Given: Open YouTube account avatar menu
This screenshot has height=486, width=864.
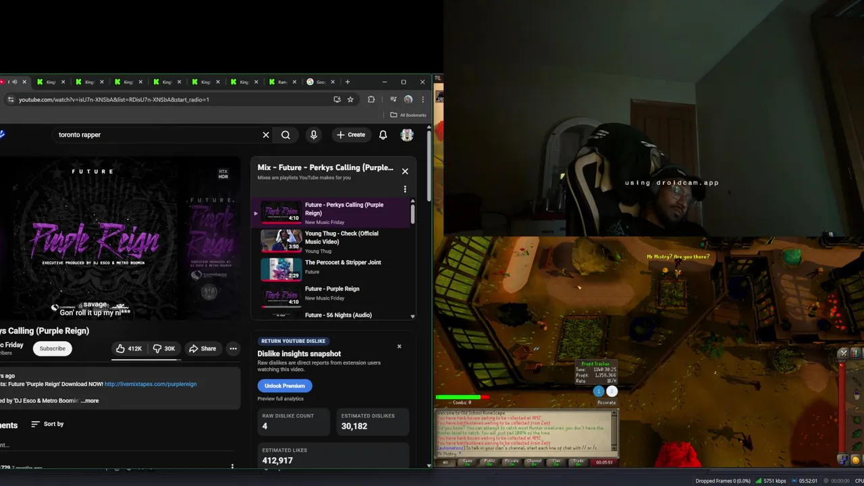Looking at the screenshot, I should [x=407, y=135].
